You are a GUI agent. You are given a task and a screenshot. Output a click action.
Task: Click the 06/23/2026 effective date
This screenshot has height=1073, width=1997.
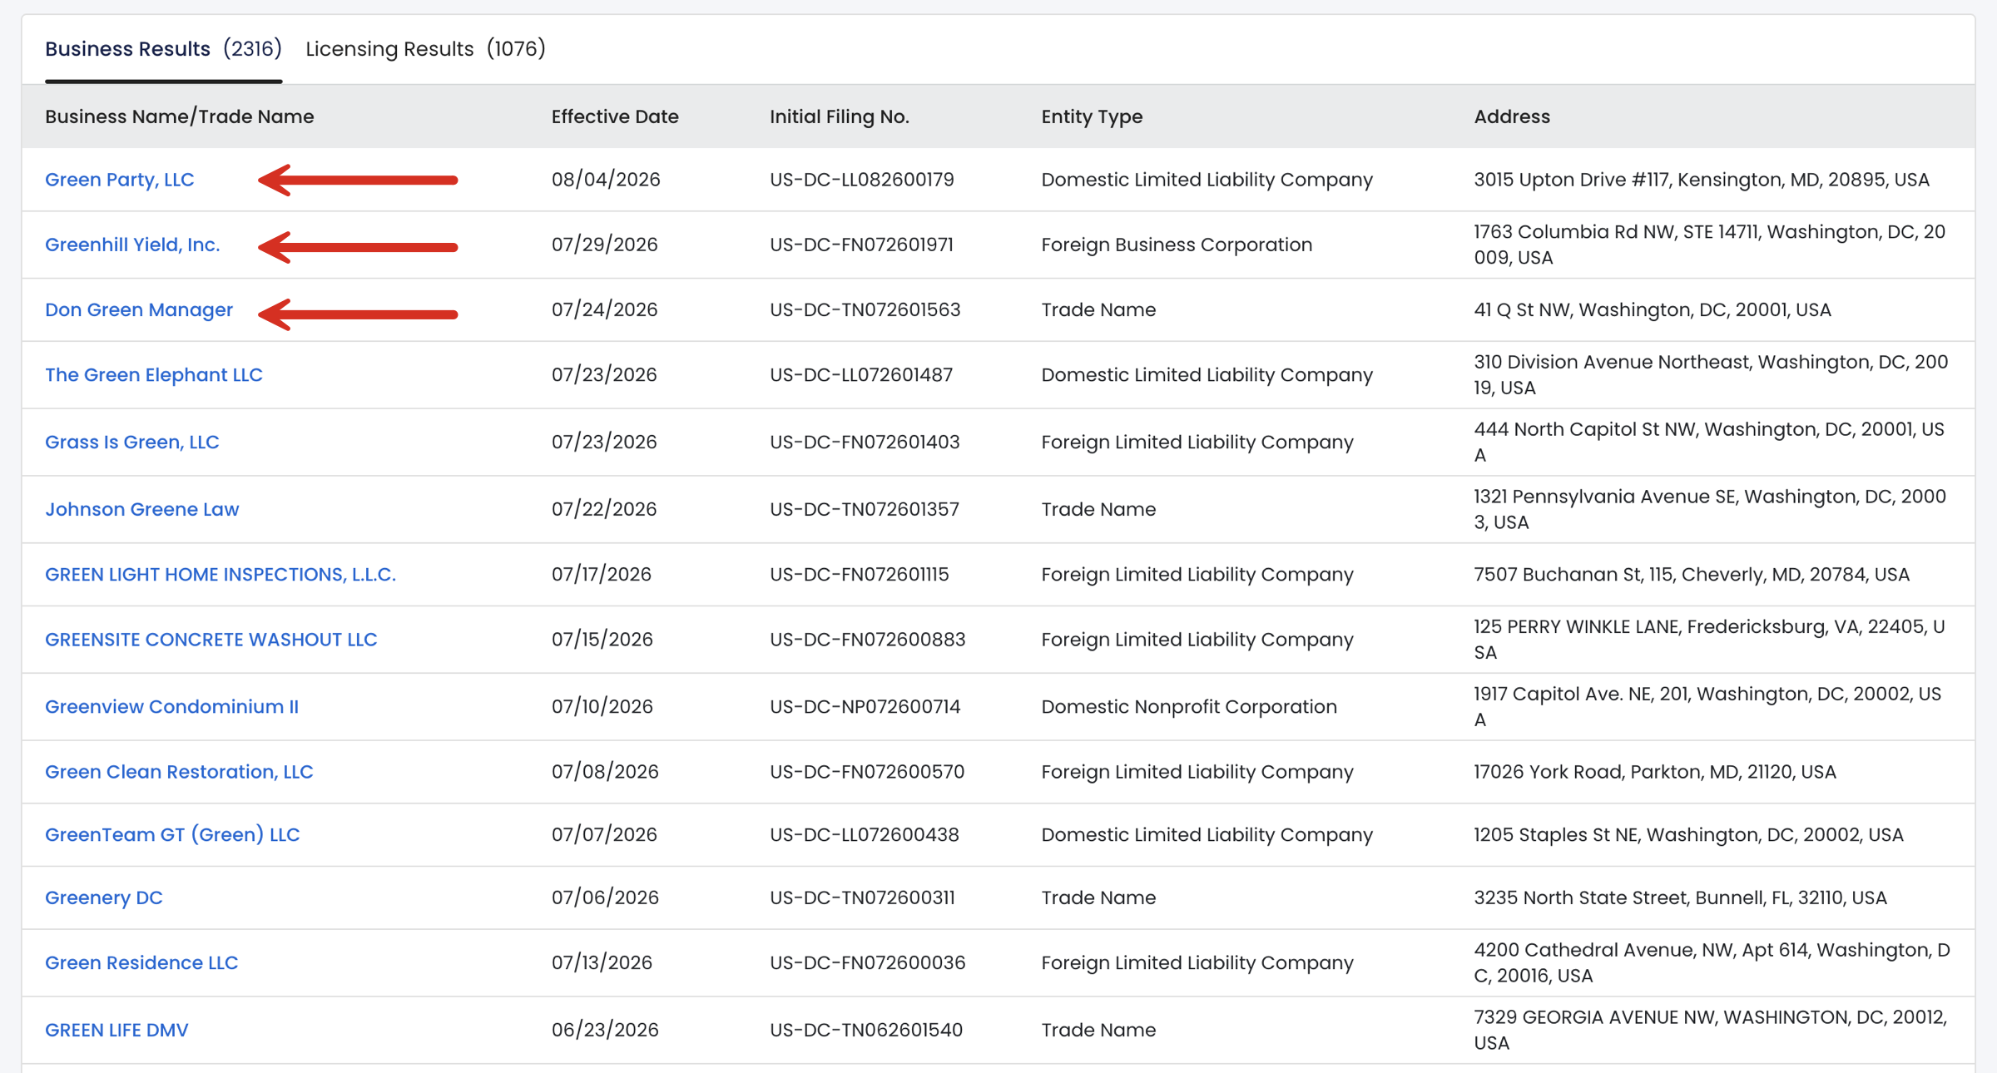click(605, 1031)
